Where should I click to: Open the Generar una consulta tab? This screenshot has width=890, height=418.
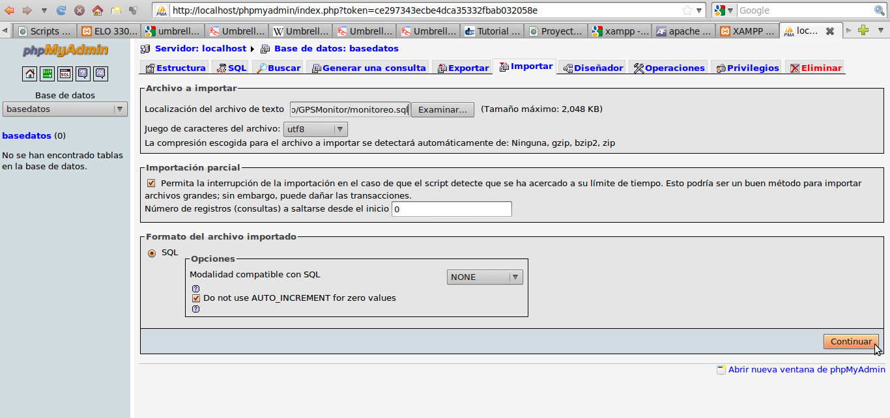coord(367,68)
